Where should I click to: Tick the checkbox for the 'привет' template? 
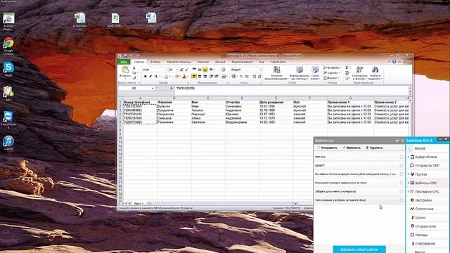pyautogui.click(x=401, y=166)
